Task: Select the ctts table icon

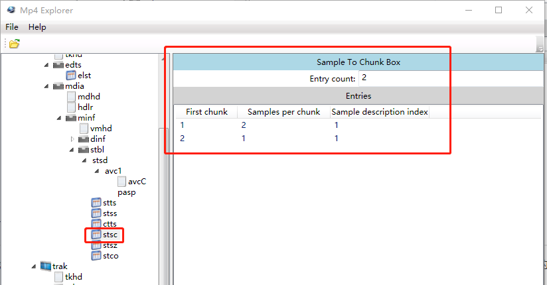Action: point(96,224)
